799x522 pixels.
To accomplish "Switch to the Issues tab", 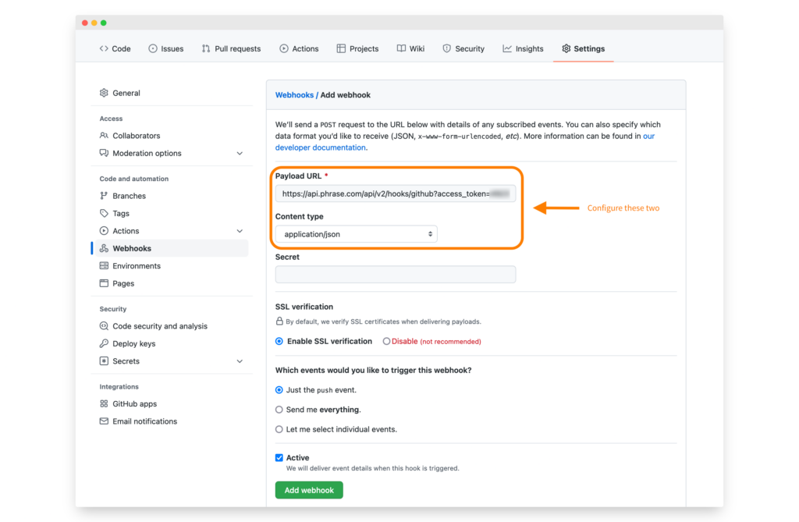I will tap(165, 48).
